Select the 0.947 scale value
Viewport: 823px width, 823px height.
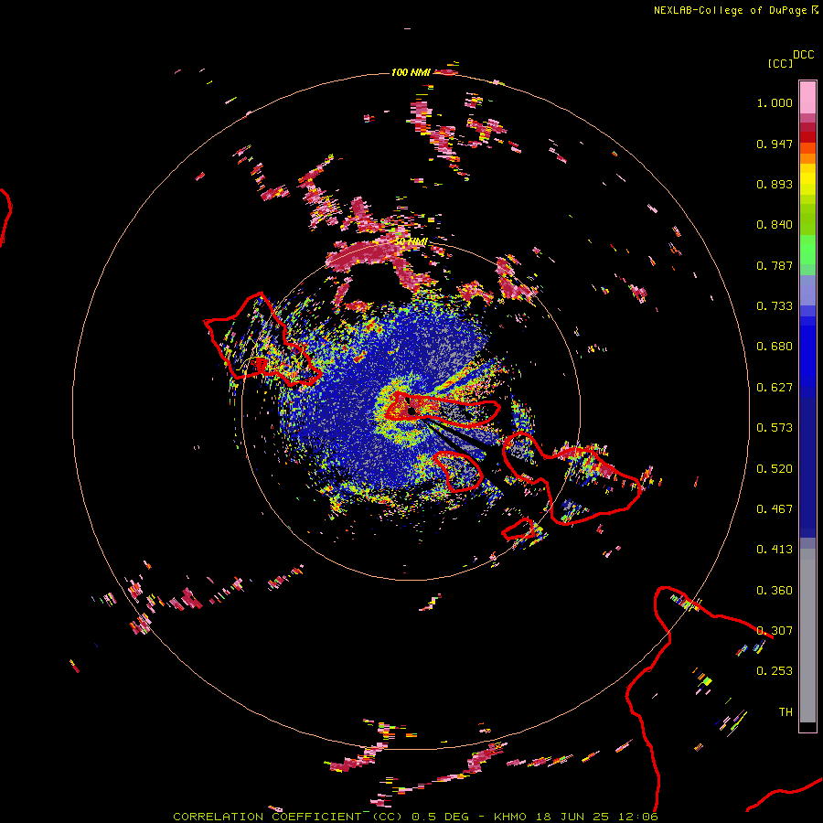pyautogui.click(x=775, y=144)
